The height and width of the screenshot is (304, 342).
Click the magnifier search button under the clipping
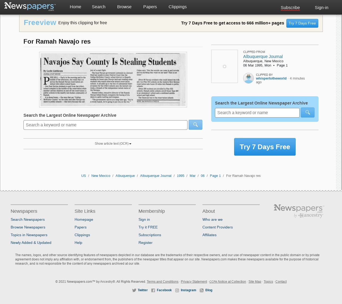(196, 125)
